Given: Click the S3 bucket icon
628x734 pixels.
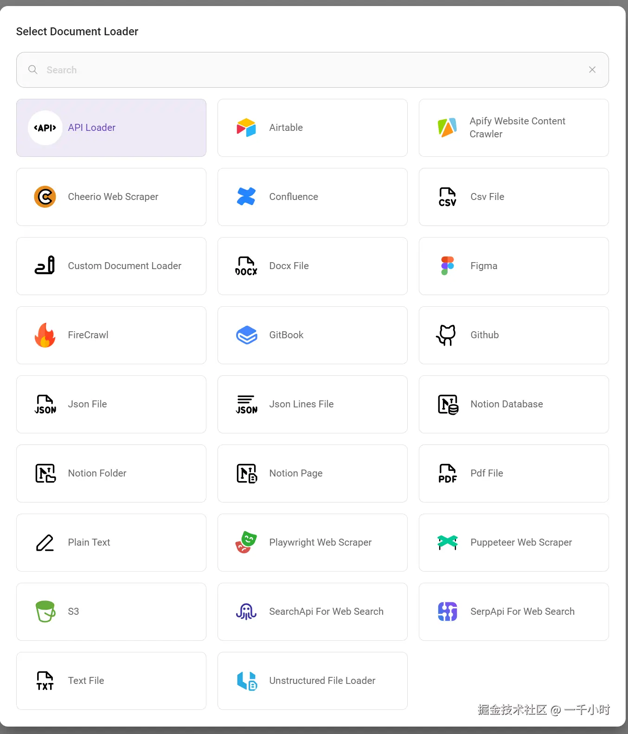Looking at the screenshot, I should pos(45,612).
